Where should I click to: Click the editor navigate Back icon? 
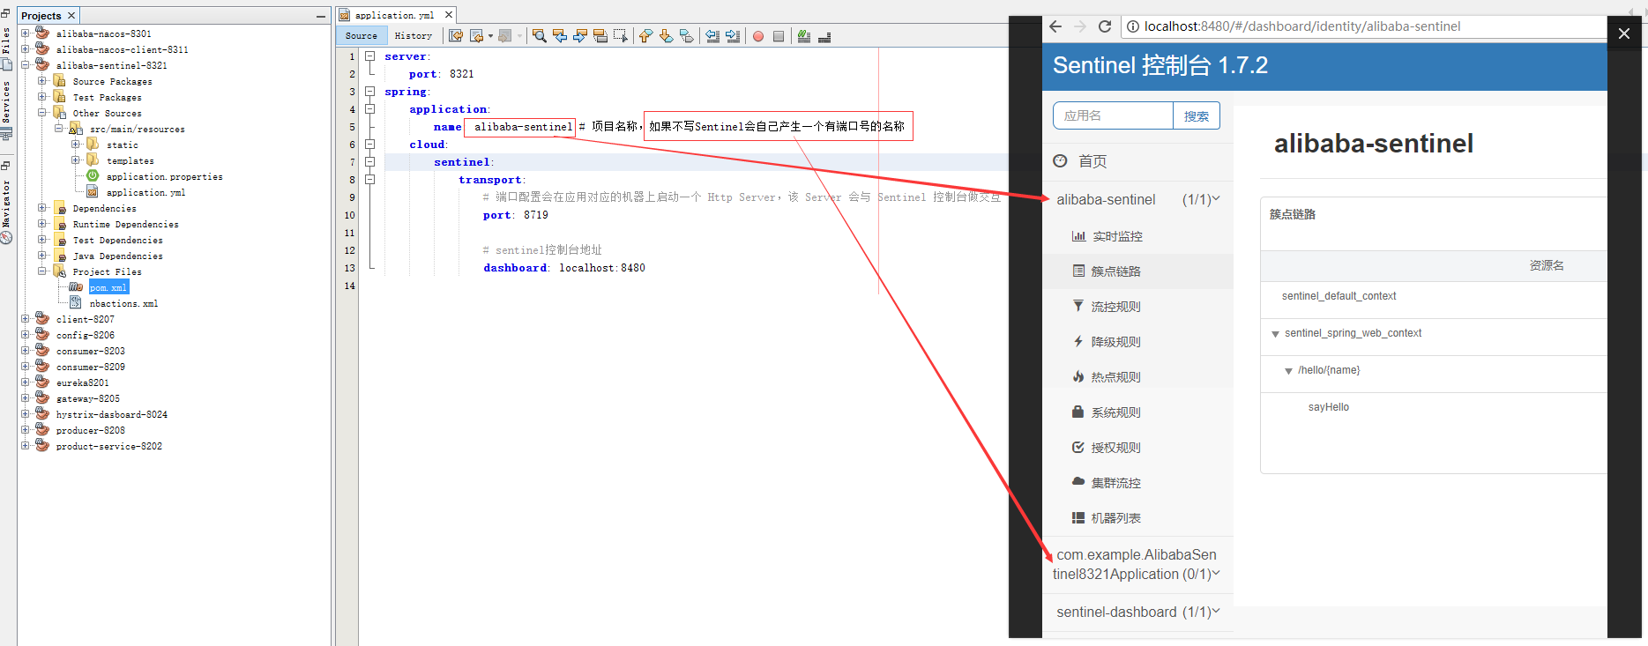(x=477, y=36)
